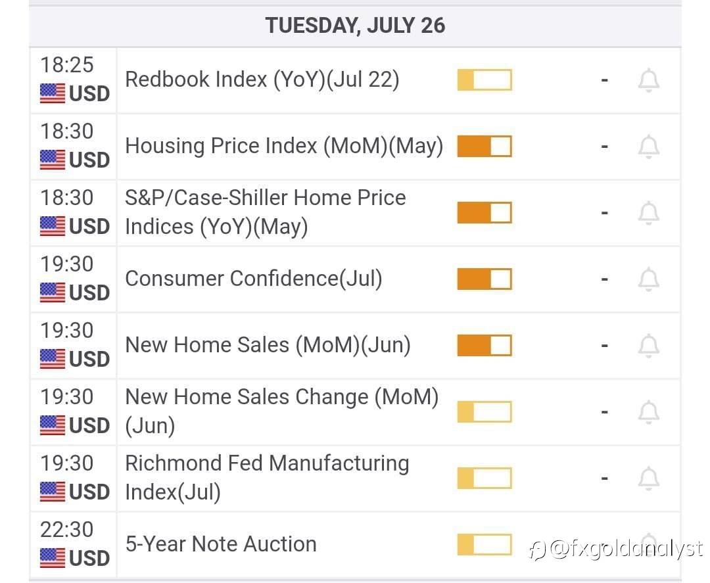710x583 pixels.
Task: Open the Redbook Index (YoY) event
Action: coord(262,80)
